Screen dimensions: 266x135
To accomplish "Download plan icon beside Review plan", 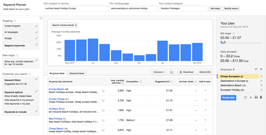I will 251,97.
